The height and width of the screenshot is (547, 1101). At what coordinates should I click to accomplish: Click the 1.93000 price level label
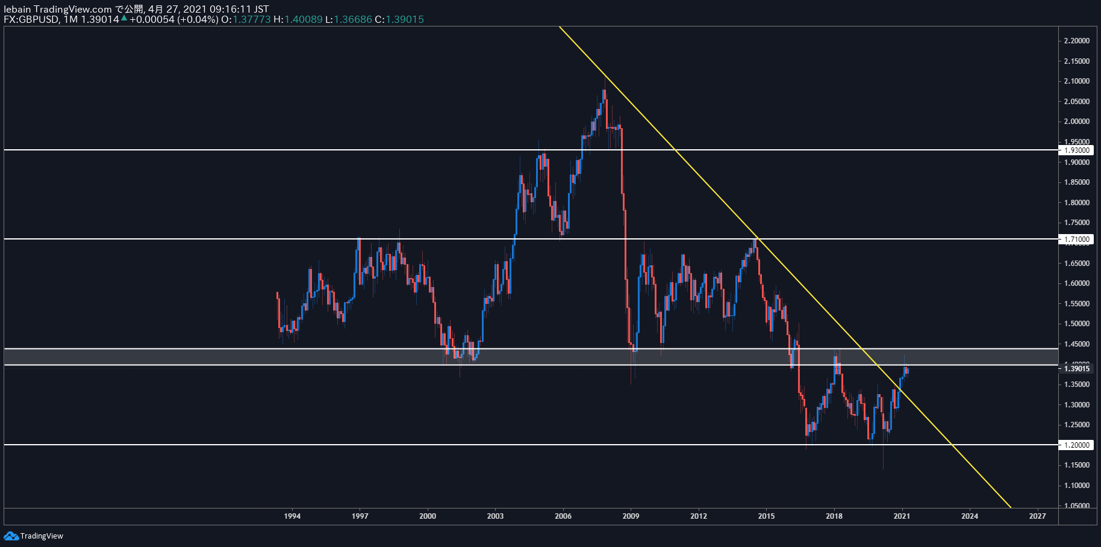click(x=1076, y=150)
